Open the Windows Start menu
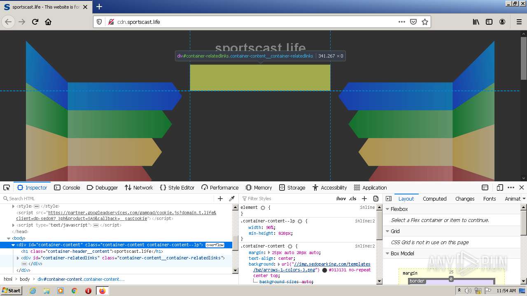Screen dimensions: 527x296 click(11, 290)
